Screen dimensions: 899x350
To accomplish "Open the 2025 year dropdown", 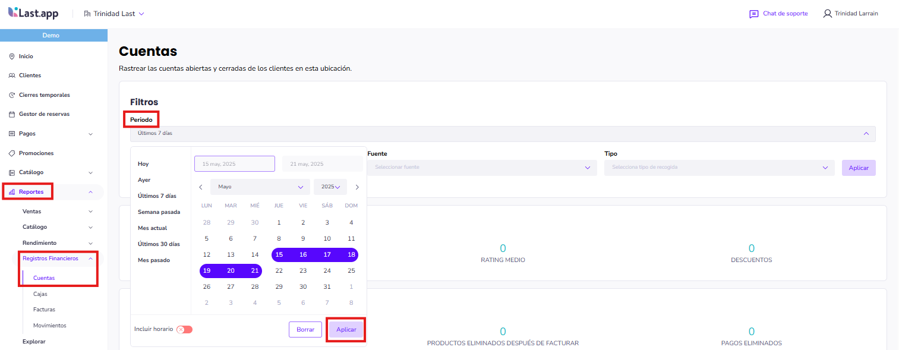I will coord(330,187).
